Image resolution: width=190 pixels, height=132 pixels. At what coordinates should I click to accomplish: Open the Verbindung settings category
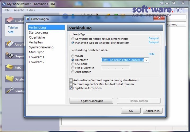tap(47, 27)
